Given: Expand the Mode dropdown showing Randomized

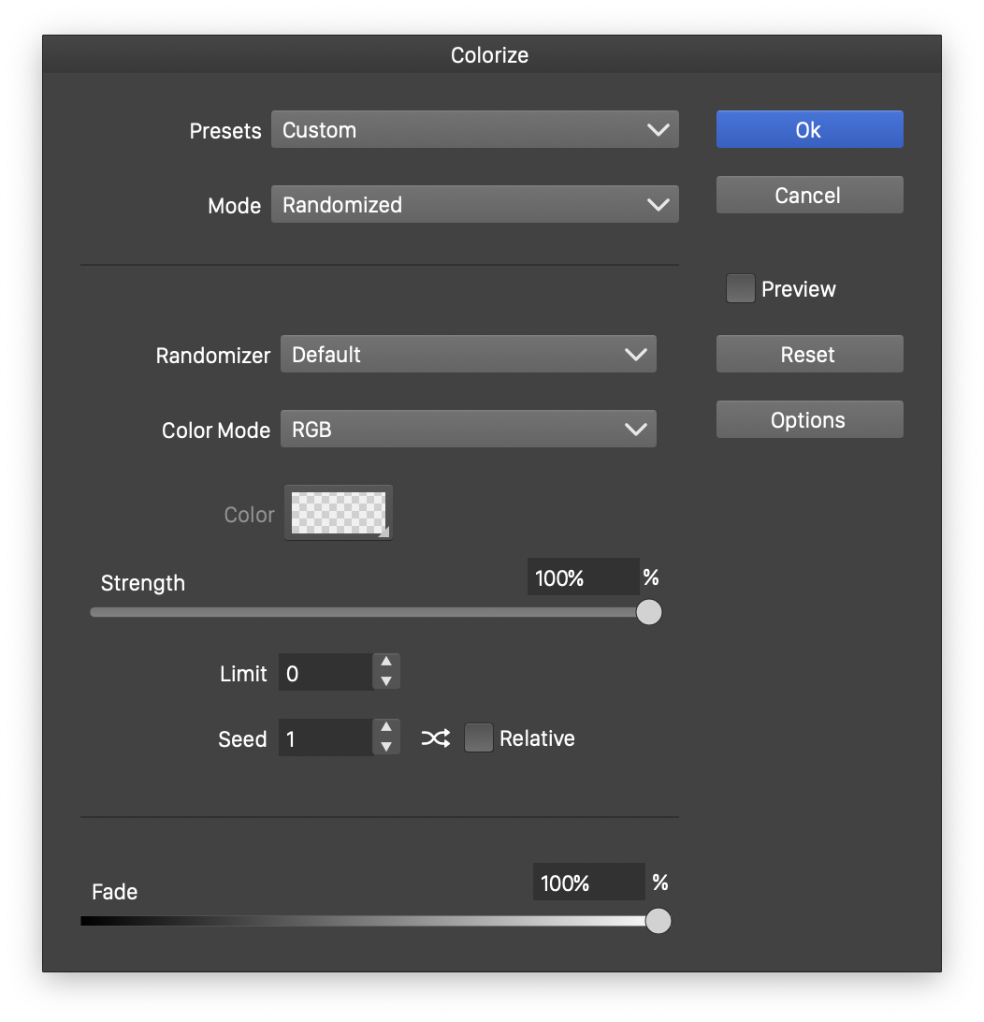Looking at the screenshot, I should 474,205.
